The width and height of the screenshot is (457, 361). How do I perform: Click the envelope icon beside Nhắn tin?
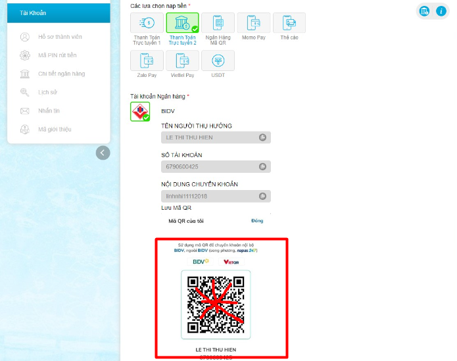[25, 110]
